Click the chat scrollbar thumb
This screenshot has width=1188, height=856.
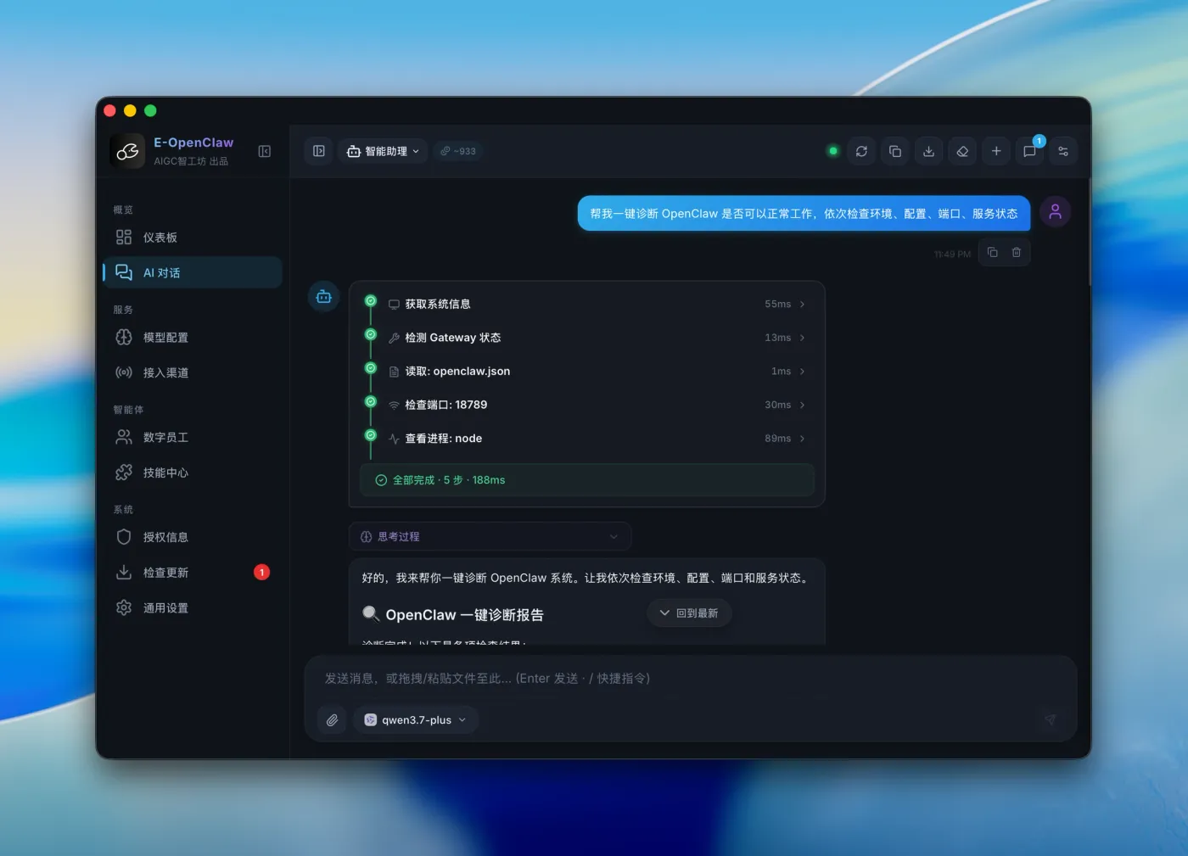point(1090,231)
